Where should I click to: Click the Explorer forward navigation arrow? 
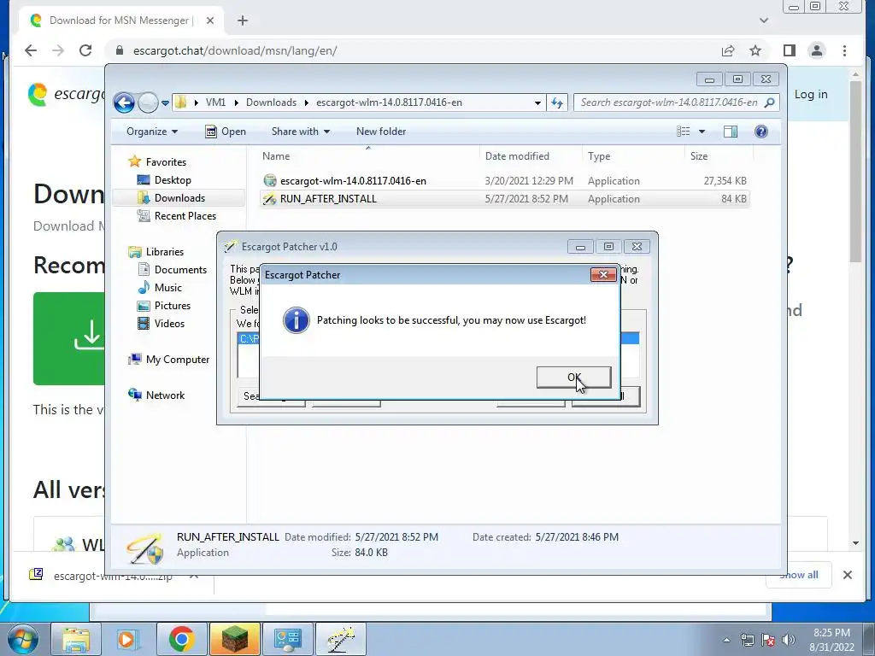[x=148, y=102]
